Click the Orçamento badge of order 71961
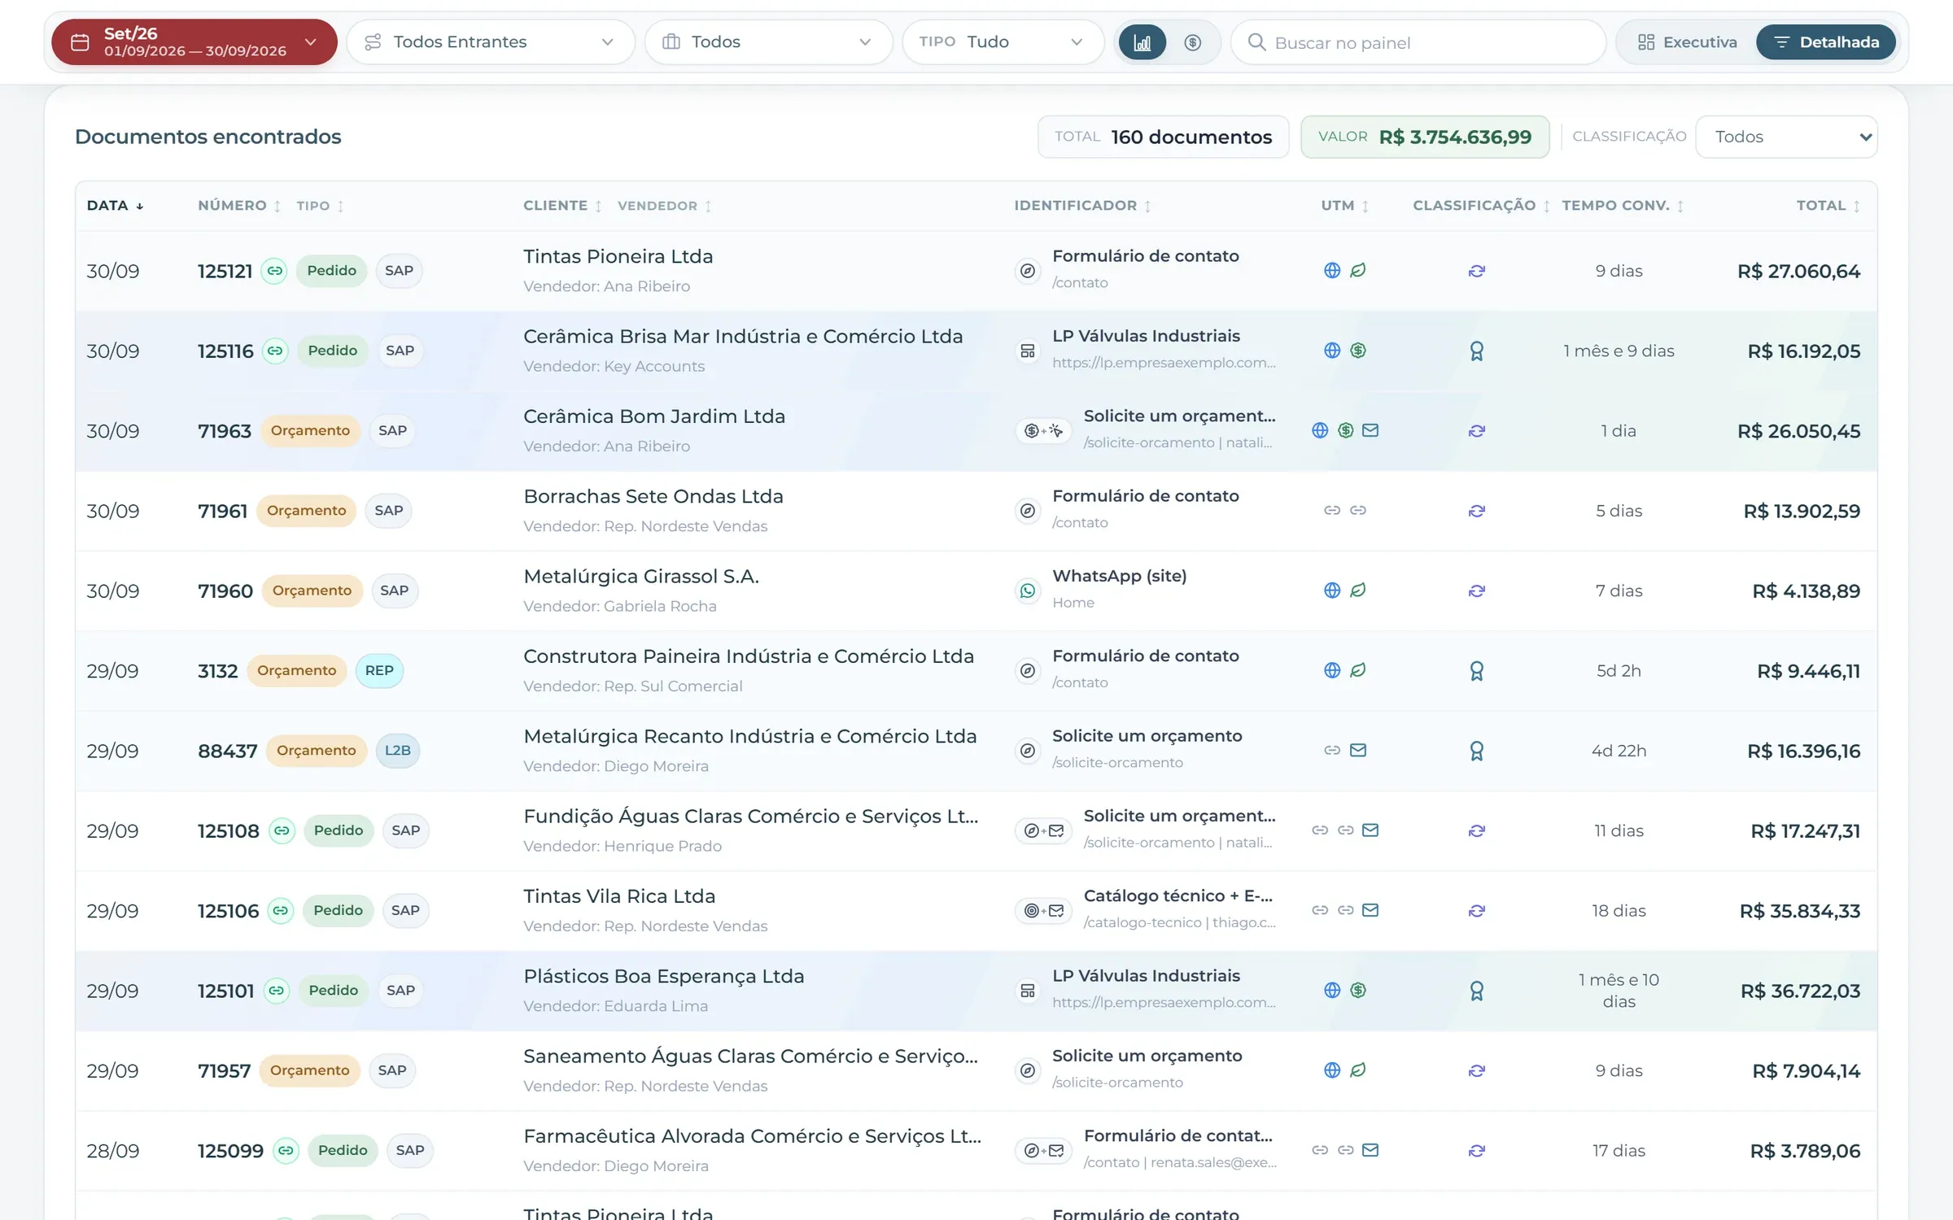This screenshot has width=1953, height=1220. point(307,510)
